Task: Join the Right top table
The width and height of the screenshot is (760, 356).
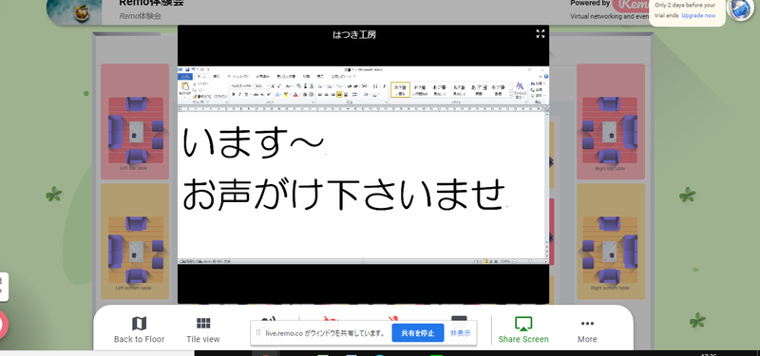Action: (611, 122)
